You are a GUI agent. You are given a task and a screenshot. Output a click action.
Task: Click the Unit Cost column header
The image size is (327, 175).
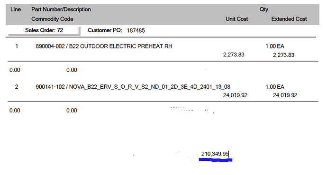(x=236, y=19)
